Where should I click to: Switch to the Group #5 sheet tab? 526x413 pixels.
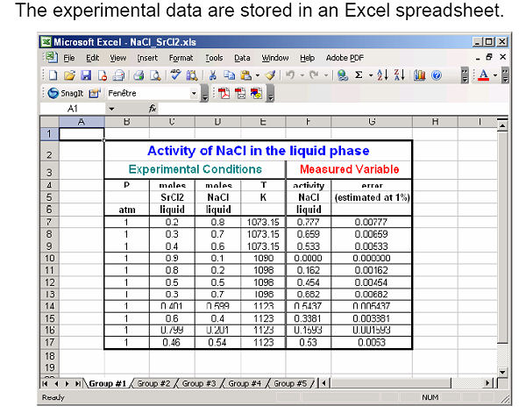pos(290,383)
